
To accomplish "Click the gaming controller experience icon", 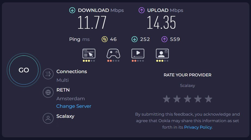I will (113, 54).
